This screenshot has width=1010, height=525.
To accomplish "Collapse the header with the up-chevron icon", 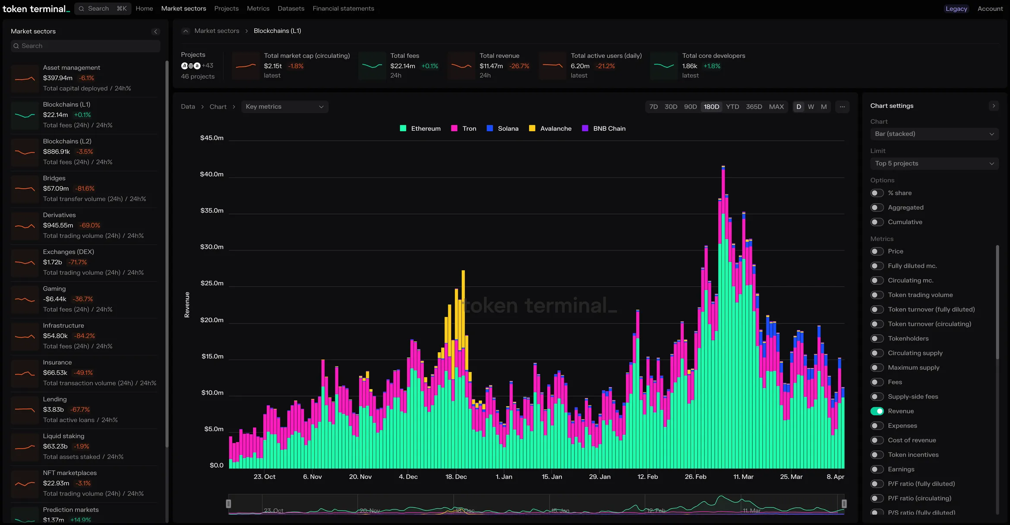I will click(x=186, y=31).
